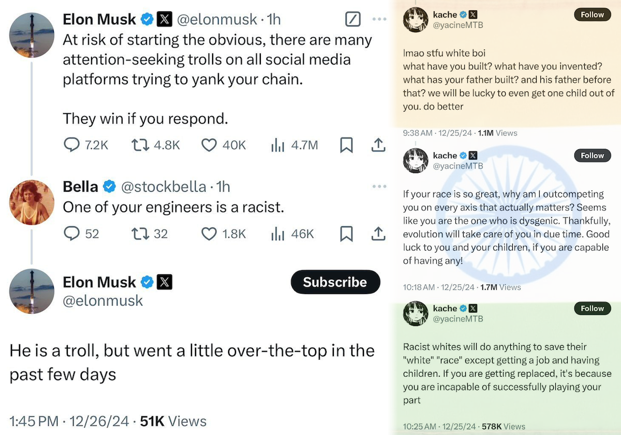Repost Elon Musk's trolls tweet
Viewport: 621px width, 435px height.
click(x=140, y=145)
